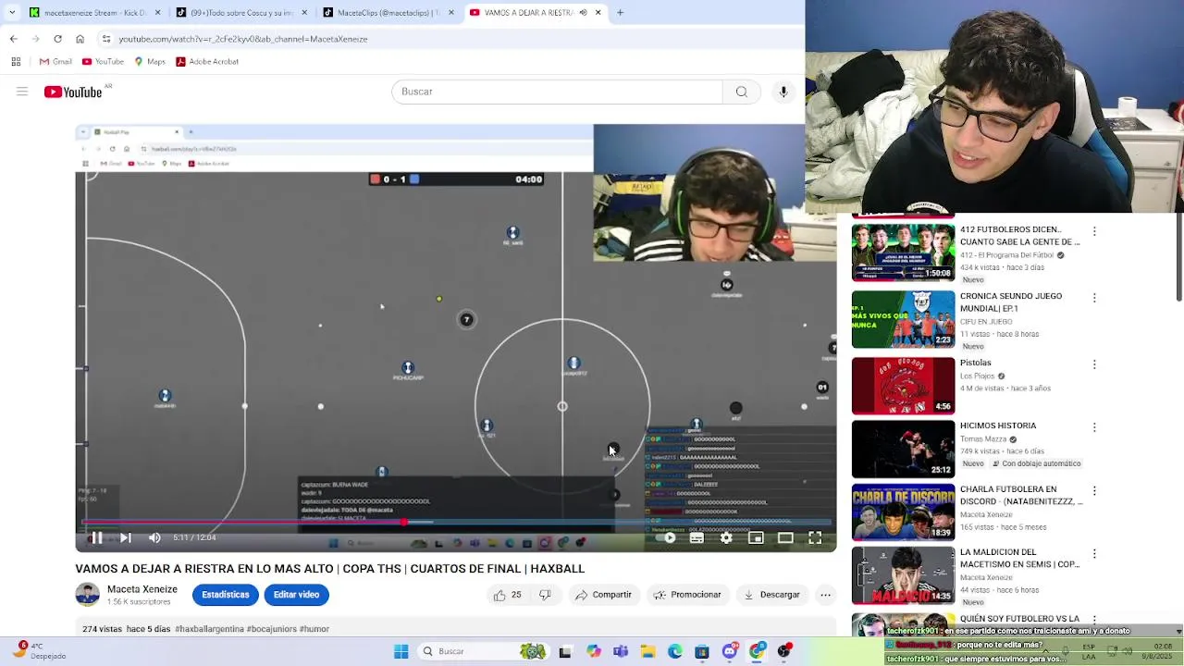This screenshot has height=666, width=1184.
Task: Open more actions menu beside Descargar
Action: pos(825,595)
